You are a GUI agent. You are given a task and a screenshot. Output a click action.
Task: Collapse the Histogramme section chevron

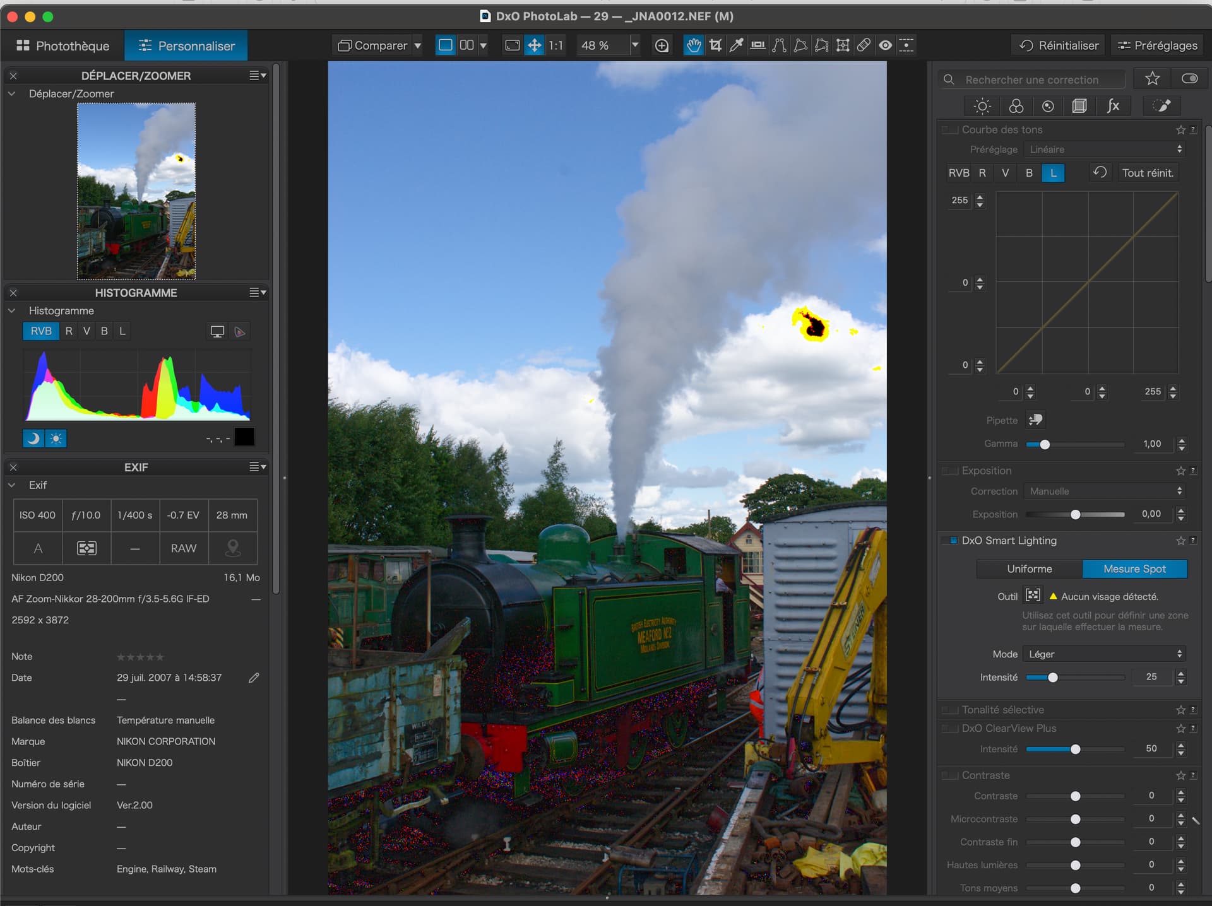click(x=12, y=310)
